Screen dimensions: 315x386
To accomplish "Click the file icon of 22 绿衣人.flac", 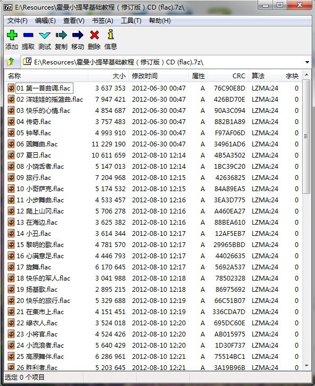I will coord(11,323).
